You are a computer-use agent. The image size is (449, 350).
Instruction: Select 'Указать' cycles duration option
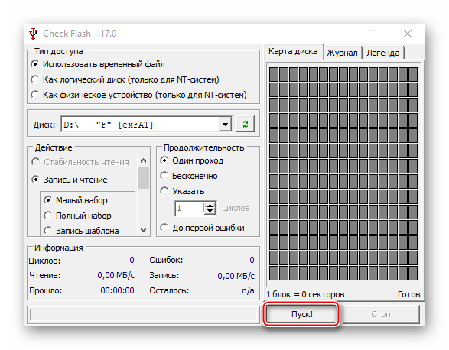(x=182, y=191)
